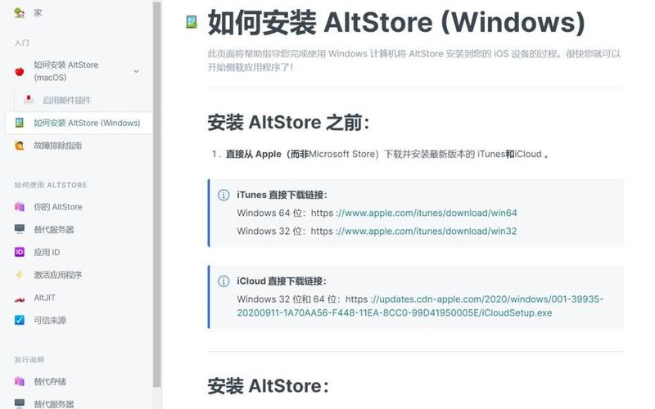Click the 发行说明 section label
This screenshot has width=655, height=409.
[x=29, y=359]
